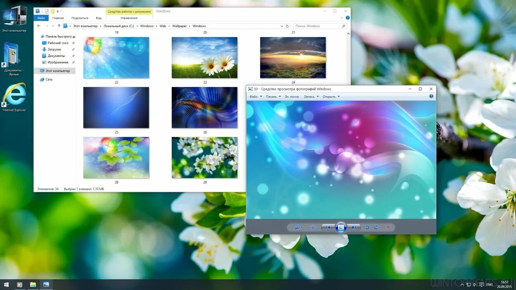Select sunset landscape thumbnail 24
The width and height of the screenshot is (516, 290).
pos(293,58)
